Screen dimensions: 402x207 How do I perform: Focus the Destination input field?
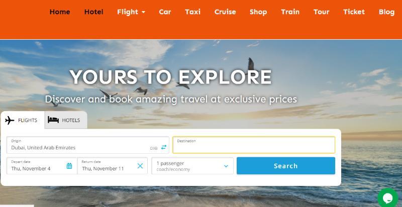(254, 145)
